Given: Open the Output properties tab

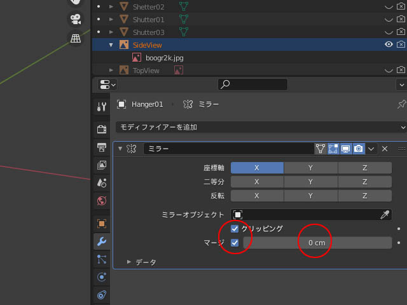Looking at the screenshot, I should click(x=102, y=147).
